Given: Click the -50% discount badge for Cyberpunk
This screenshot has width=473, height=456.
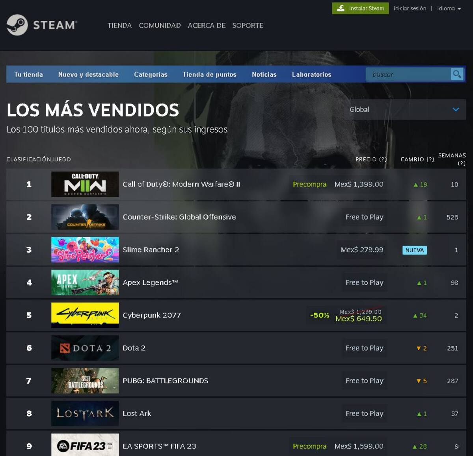Looking at the screenshot, I should coord(320,315).
